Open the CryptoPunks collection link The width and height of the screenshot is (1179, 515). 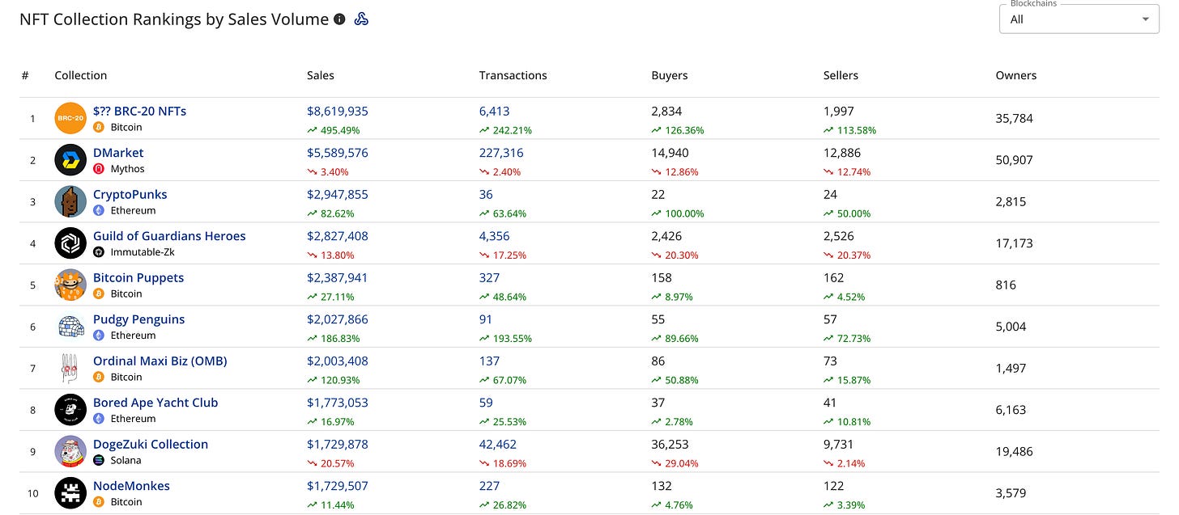pos(130,194)
